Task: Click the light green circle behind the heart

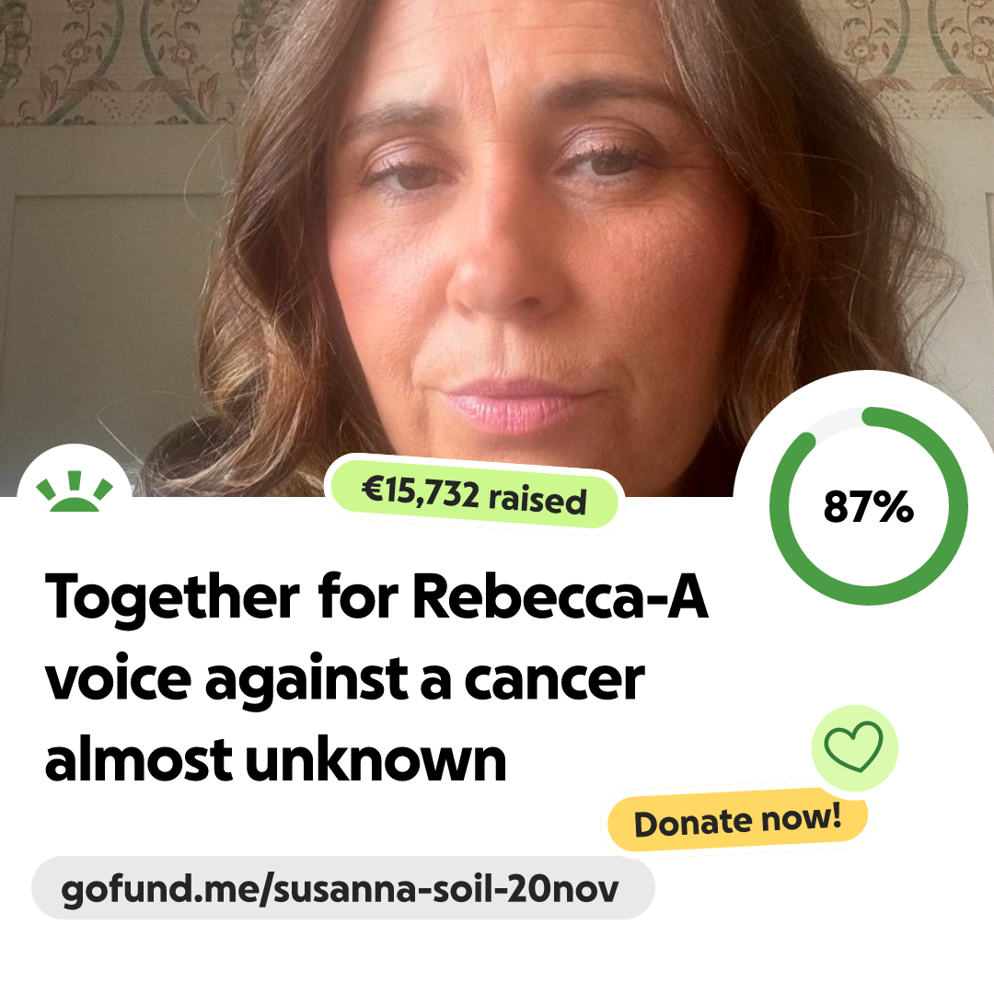Action: (x=854, y=747)
